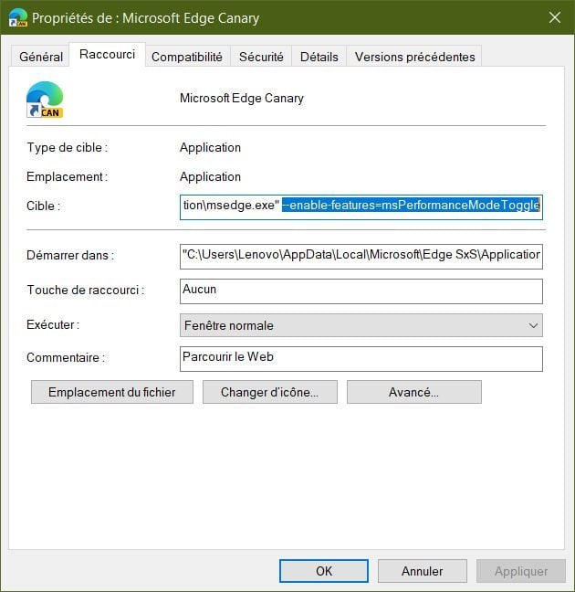Expand the Exécuter Fenêtre normale dropdown

click(x=361, y=325)
